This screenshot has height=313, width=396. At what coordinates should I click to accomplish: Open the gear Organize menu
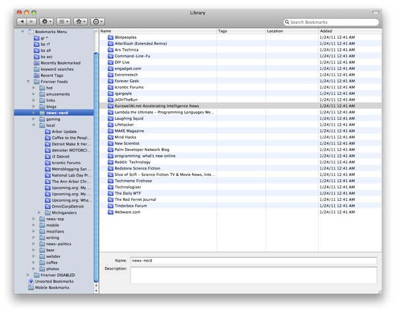point(46,22)
